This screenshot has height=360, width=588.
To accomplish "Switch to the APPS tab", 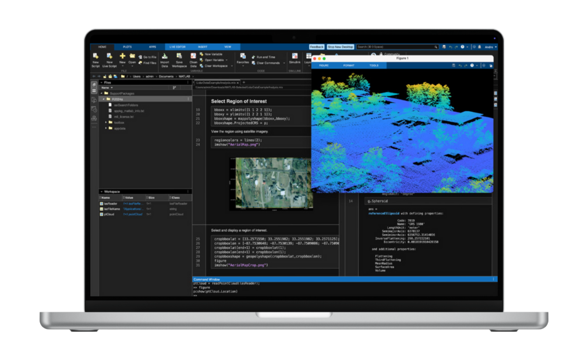I will coord(153,47).
